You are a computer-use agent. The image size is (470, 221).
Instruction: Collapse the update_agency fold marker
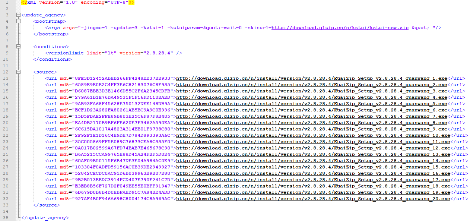(19, 15)
